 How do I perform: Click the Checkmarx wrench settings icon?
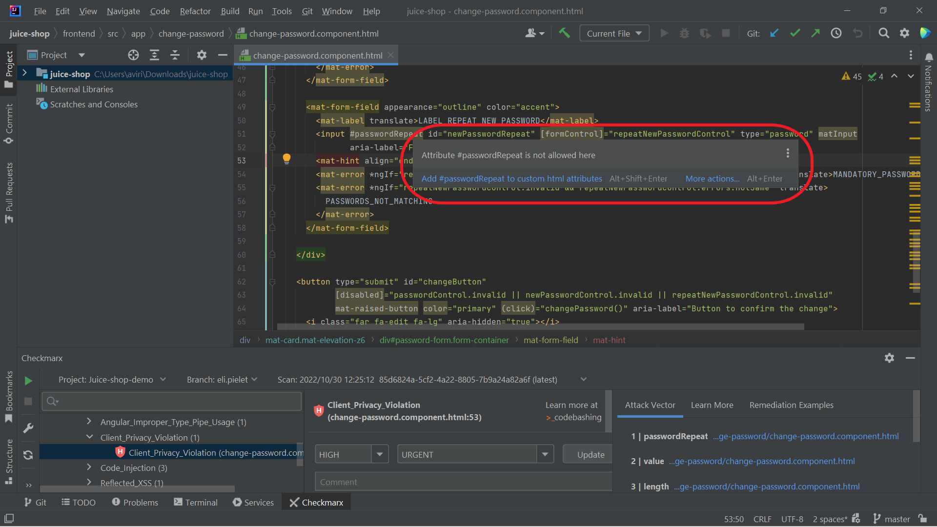click(28, 428)
